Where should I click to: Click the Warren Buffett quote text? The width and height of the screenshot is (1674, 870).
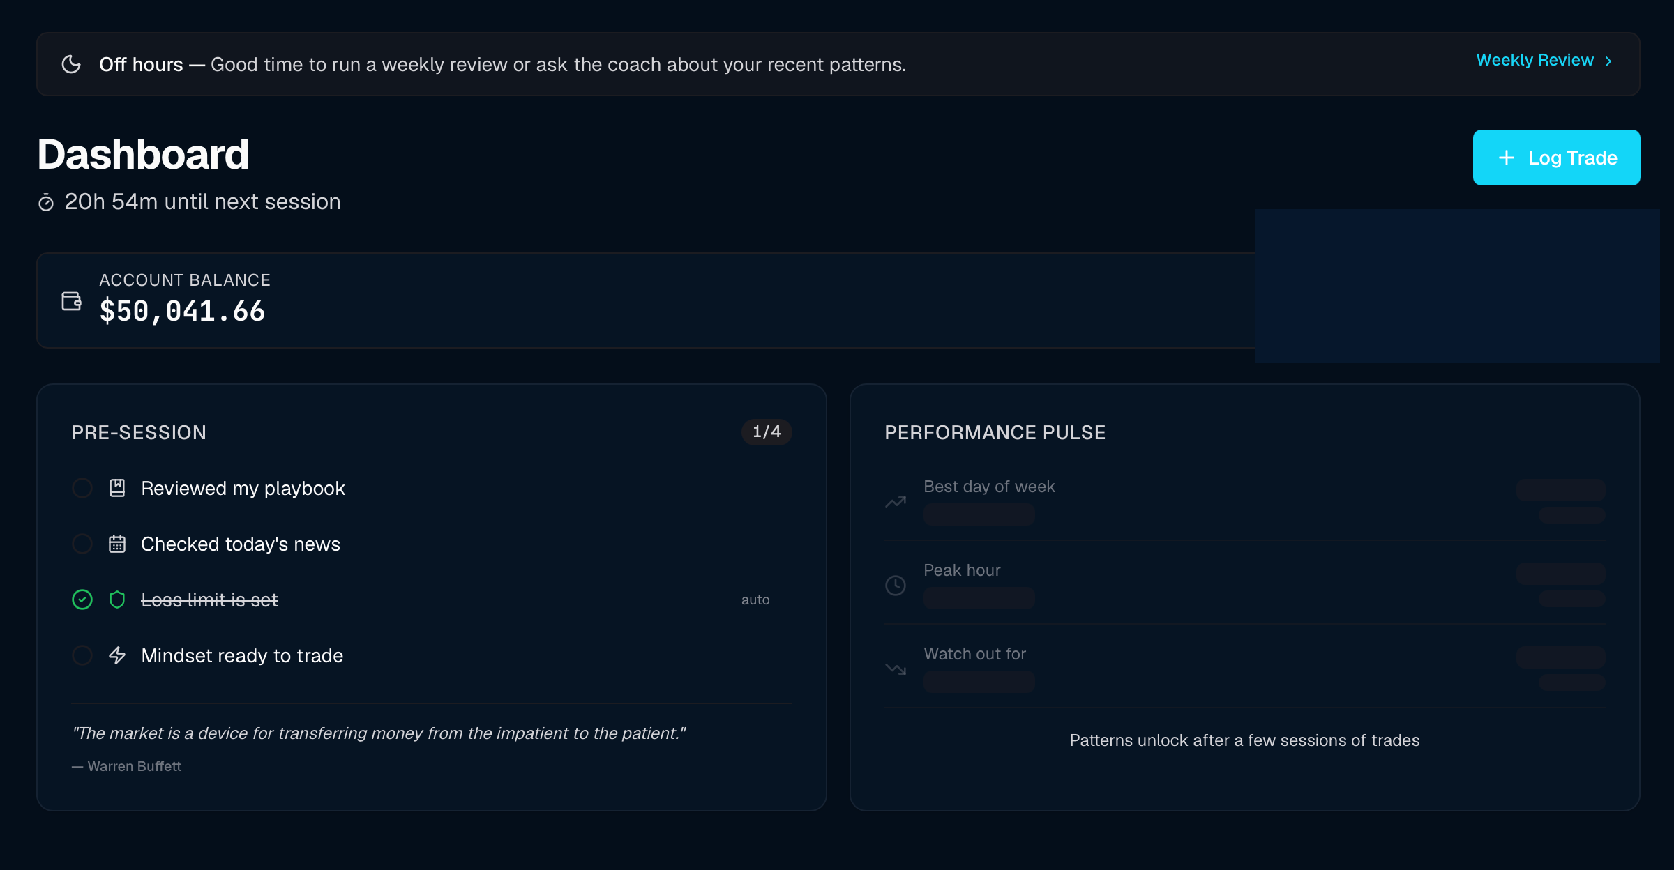379,733
